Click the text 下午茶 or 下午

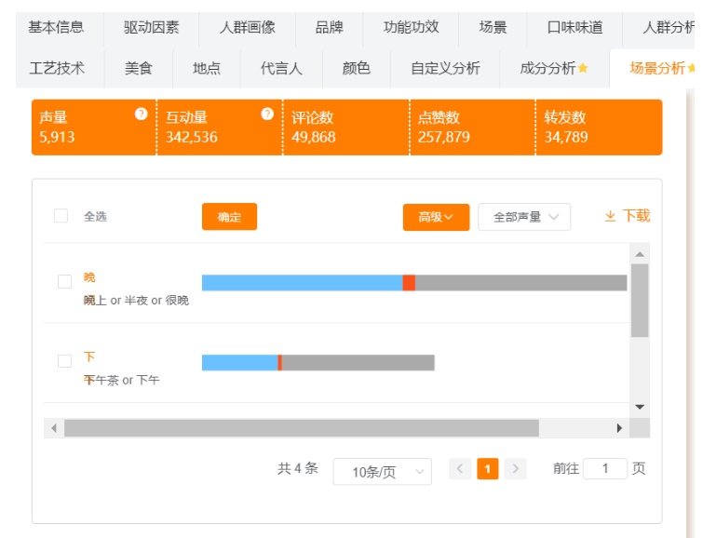(x=121, y=380)
